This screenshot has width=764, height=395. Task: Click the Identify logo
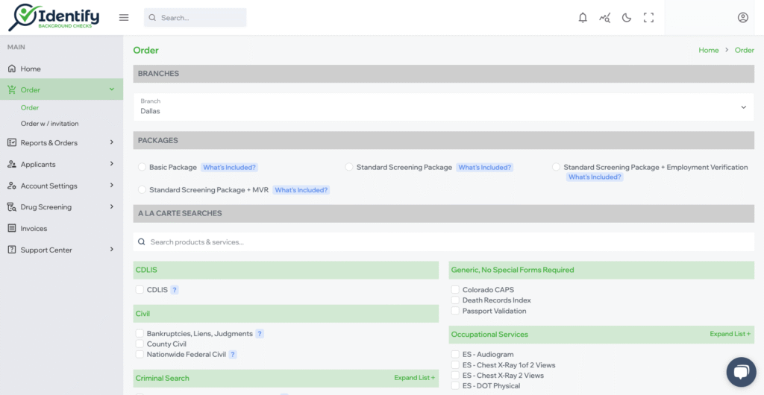[x=54, y=17]
